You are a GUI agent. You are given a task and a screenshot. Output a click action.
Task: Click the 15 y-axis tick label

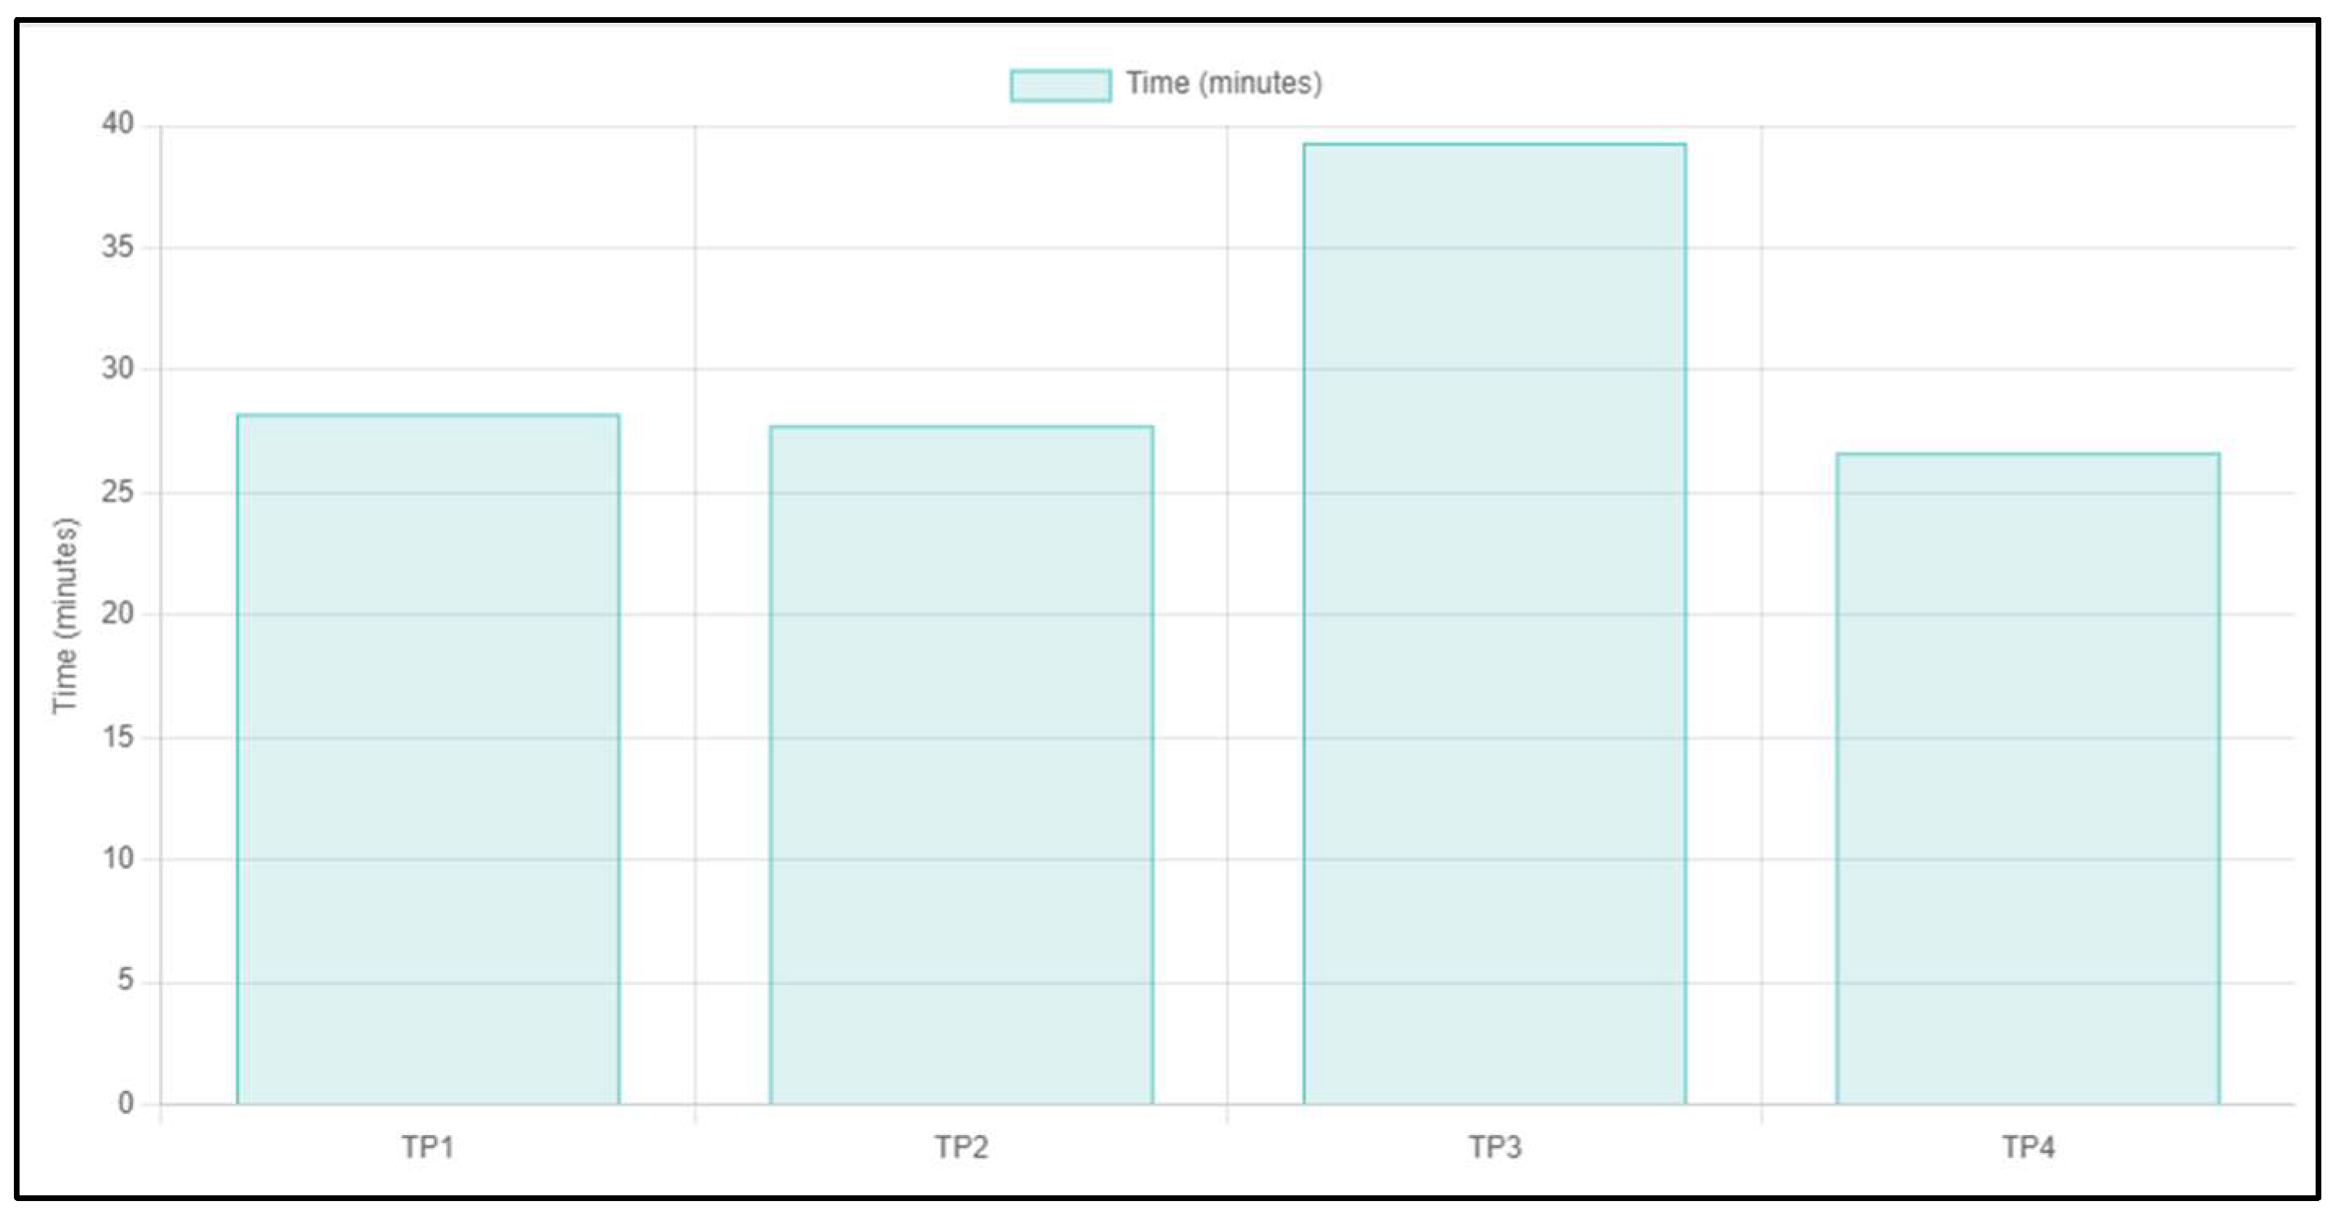[x=118, y=736]
